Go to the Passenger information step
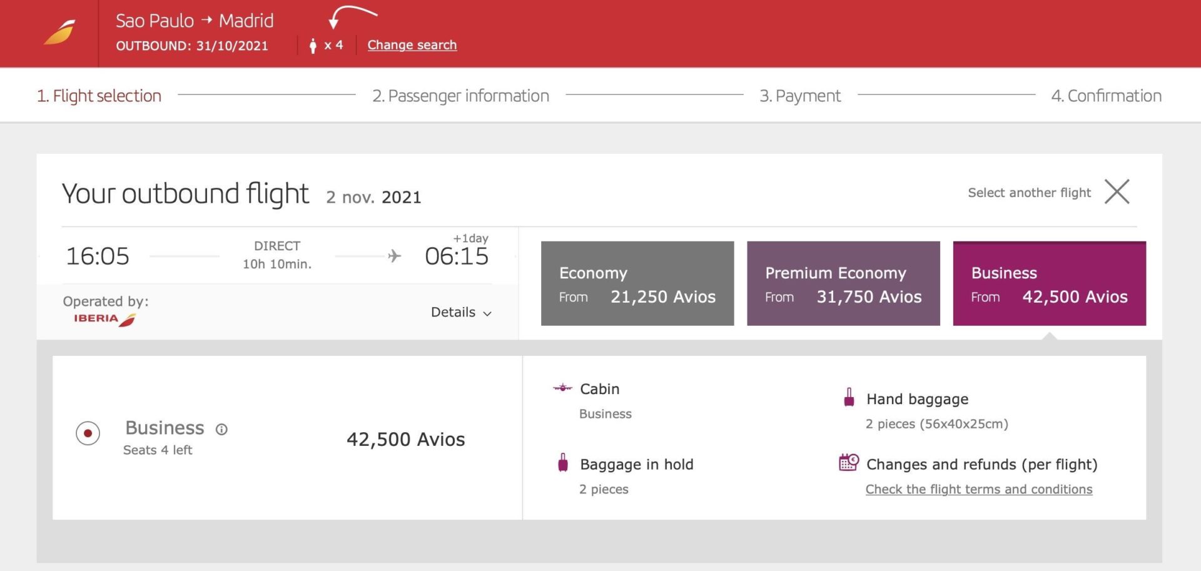1201x571 pixels. [460, 96]
